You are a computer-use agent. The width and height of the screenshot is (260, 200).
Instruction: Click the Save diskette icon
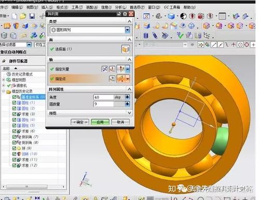(x=32, y=16)
